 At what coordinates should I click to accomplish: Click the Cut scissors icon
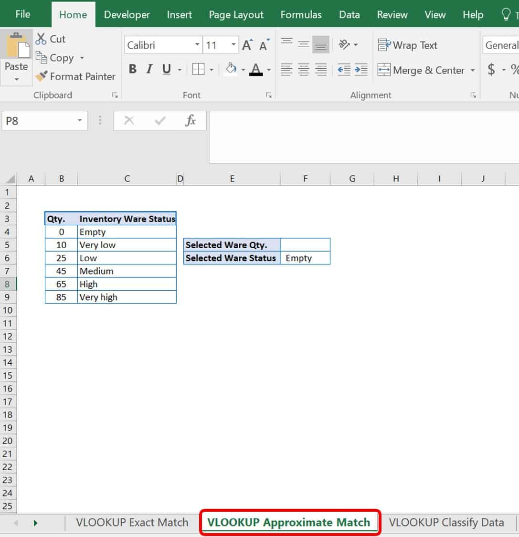click(42, 39)
